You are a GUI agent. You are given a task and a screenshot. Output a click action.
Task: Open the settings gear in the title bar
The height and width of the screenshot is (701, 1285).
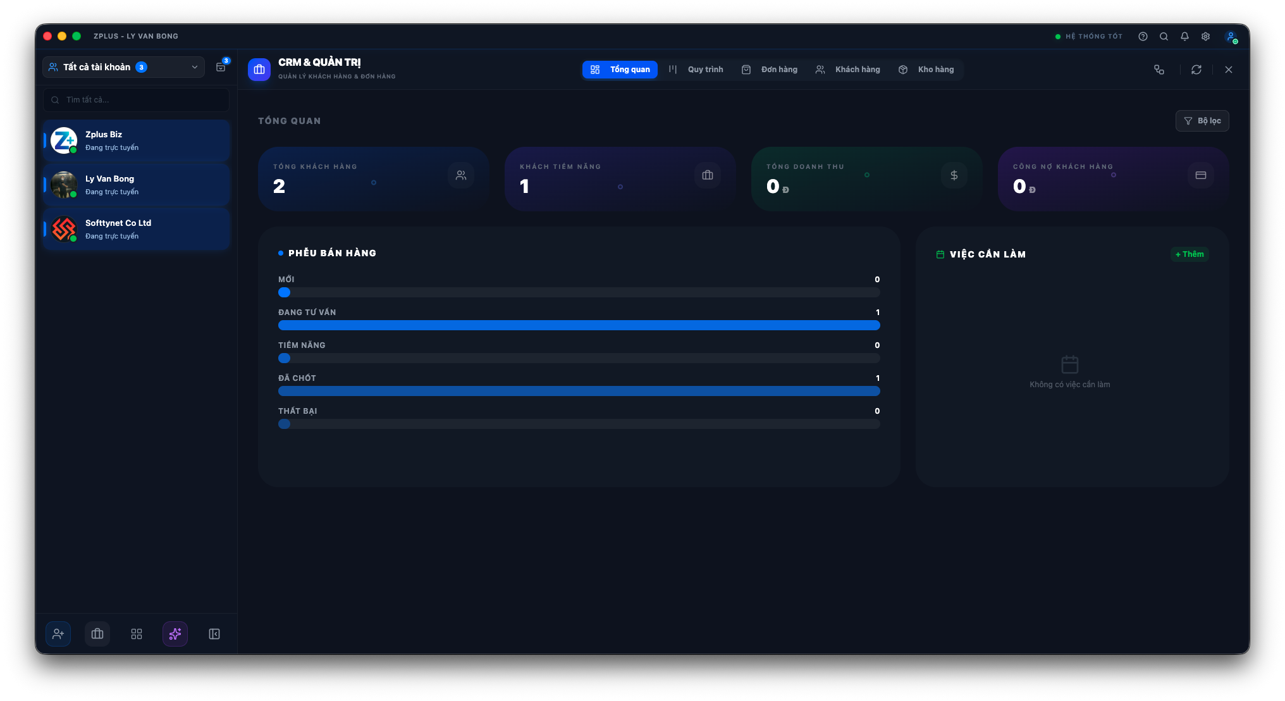1205,36
